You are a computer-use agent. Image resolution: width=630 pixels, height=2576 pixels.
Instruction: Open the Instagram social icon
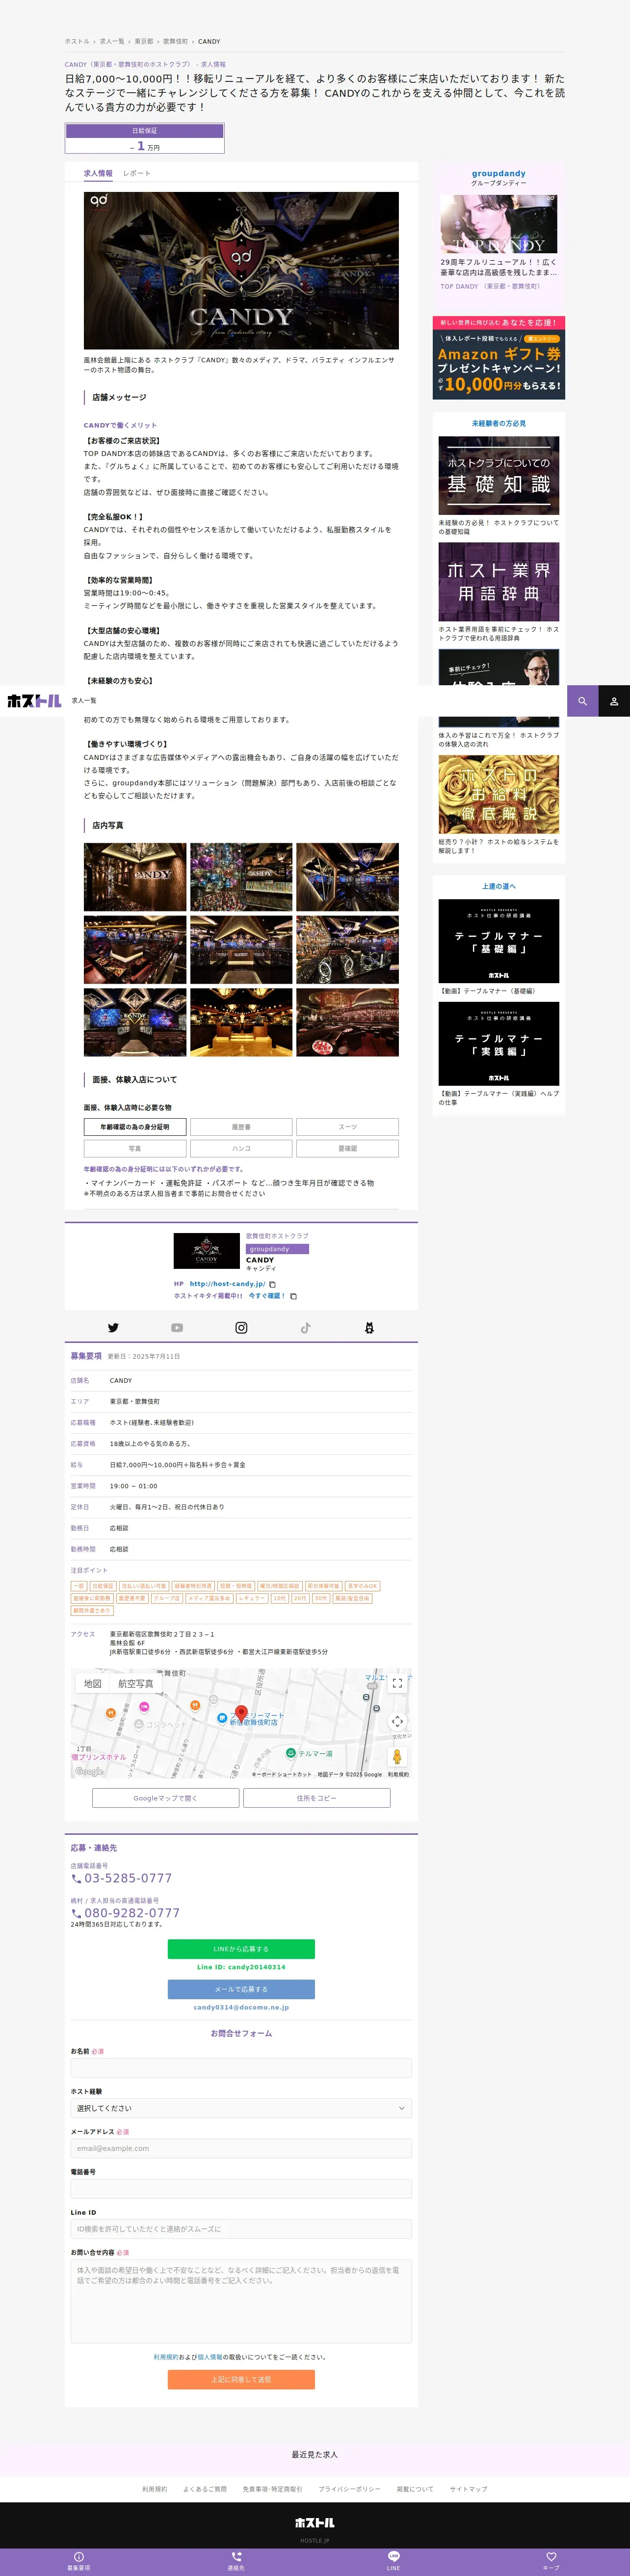(241, 1328)
